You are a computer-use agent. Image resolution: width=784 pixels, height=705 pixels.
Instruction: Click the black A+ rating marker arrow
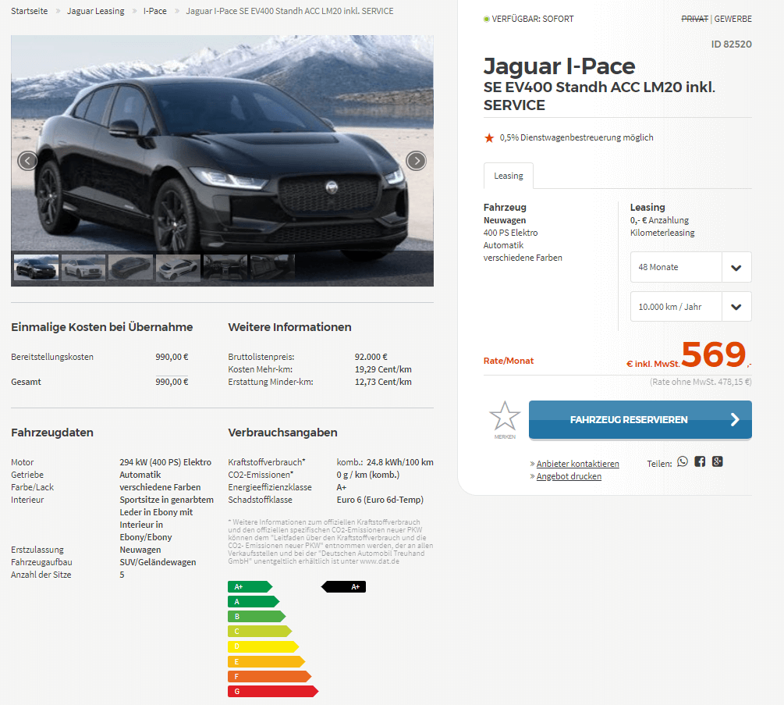[x=343, y=587]
